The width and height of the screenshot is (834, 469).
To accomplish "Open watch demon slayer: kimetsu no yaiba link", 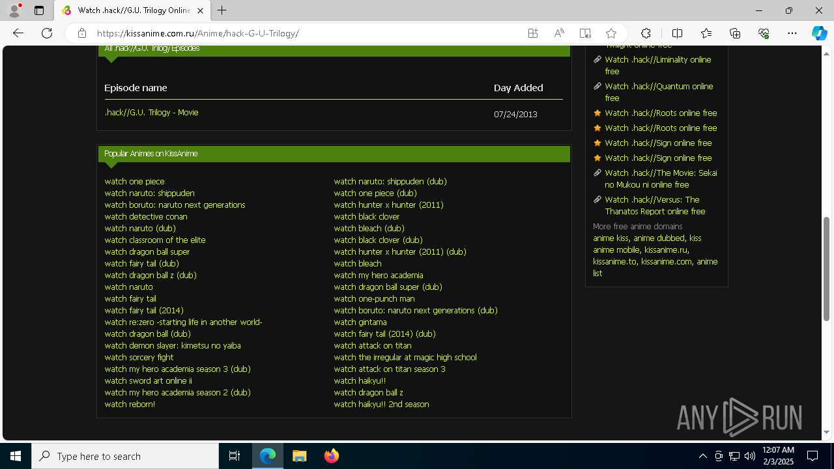I will tap(173, 345).
